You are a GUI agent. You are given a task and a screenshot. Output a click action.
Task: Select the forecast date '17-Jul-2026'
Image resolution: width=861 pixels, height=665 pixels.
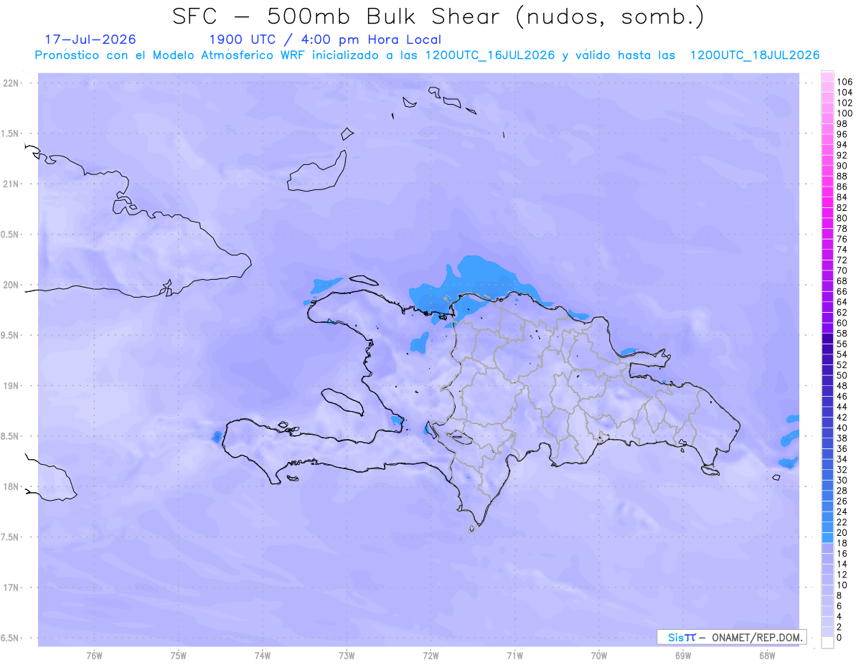pos(90,39)
